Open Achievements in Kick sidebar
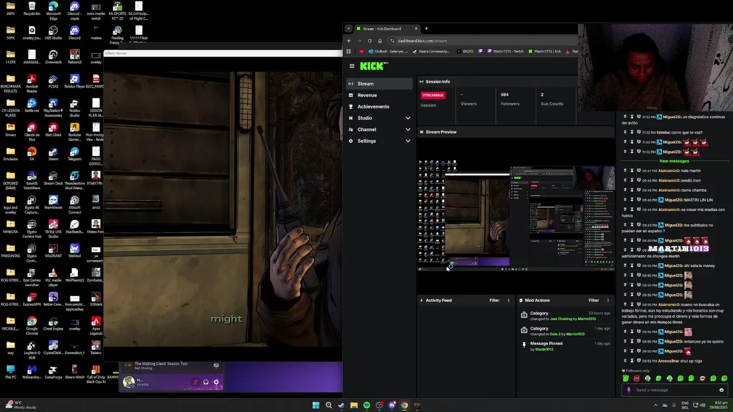The height and width of the screenshot is (412, 733). pyautogui.click(x=379, y=106)
